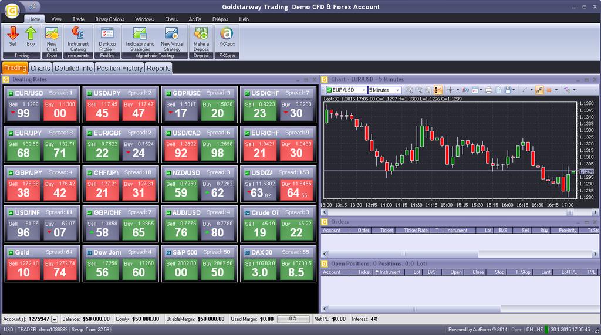The height and width of the screenshot is (335, 601).
Task: Open a New Chart from ribbon
Action: 52,39
